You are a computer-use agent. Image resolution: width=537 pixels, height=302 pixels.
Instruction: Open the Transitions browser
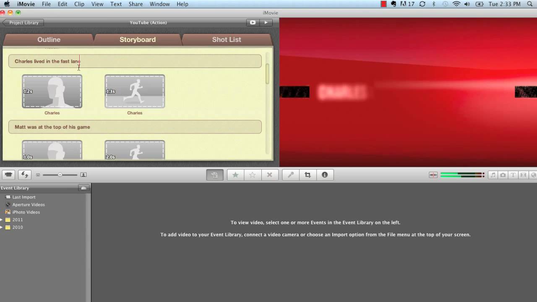[x=523, y=175]
